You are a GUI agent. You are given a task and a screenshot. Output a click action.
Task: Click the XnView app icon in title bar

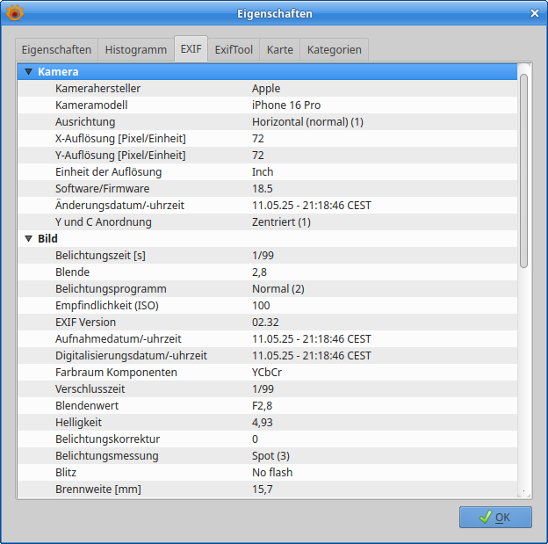15,13
